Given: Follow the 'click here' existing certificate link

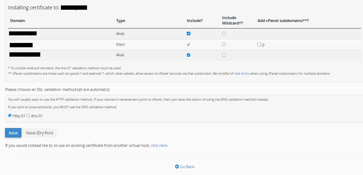Looking at the screenshot, I should [x=159, y=145].
